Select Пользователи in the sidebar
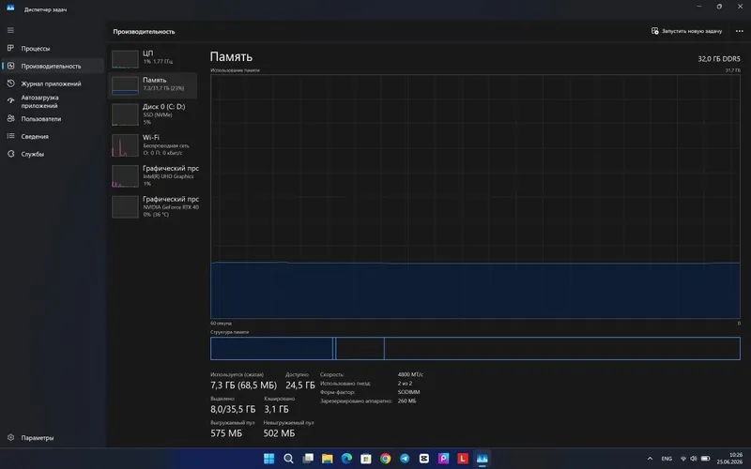 pos(52,119)
